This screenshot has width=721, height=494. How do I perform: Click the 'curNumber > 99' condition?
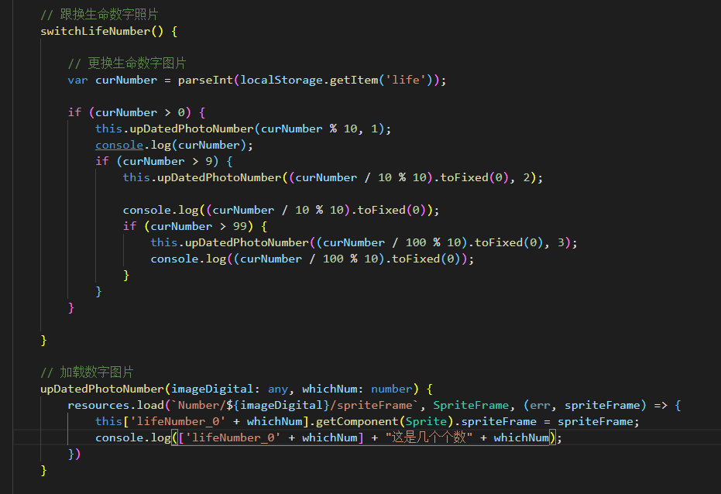pos(198,227)
